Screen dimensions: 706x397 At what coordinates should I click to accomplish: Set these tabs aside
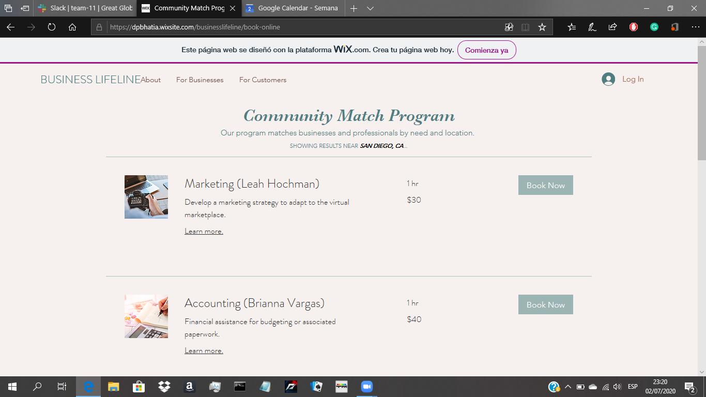25,8
